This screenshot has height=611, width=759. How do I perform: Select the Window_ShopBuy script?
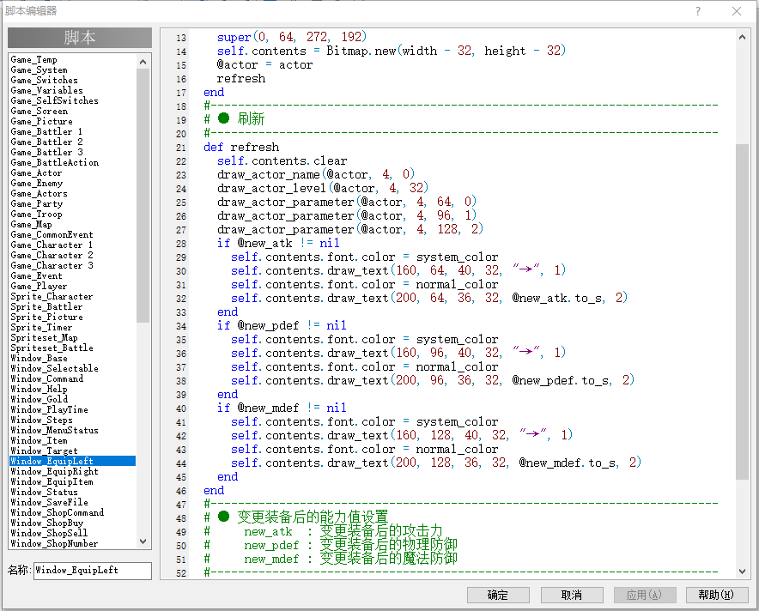pos(73,523)
